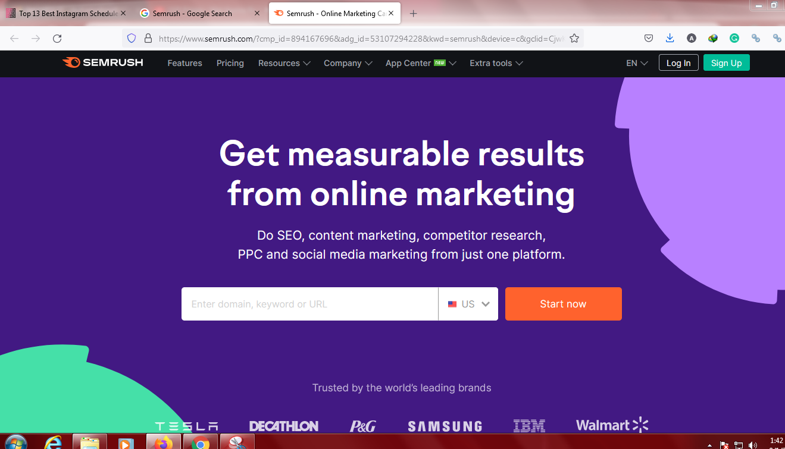The image size is (785, 449).
Task: Open the Snipping Tool taskbar icon
Action: (237, 442)
